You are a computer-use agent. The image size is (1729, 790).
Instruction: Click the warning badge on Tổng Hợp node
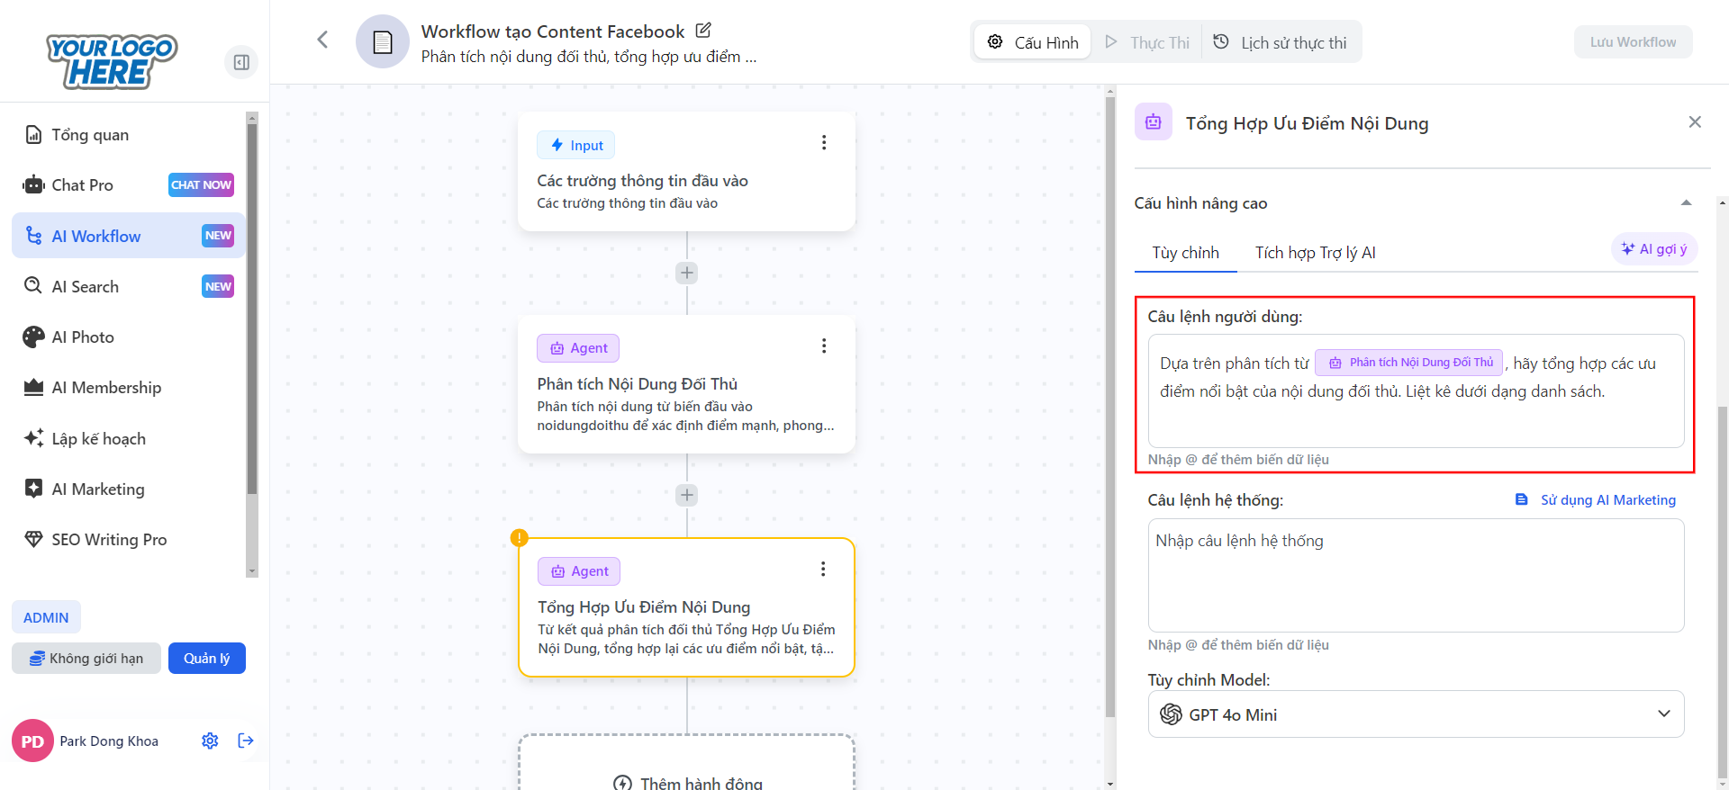click(520, 538)
